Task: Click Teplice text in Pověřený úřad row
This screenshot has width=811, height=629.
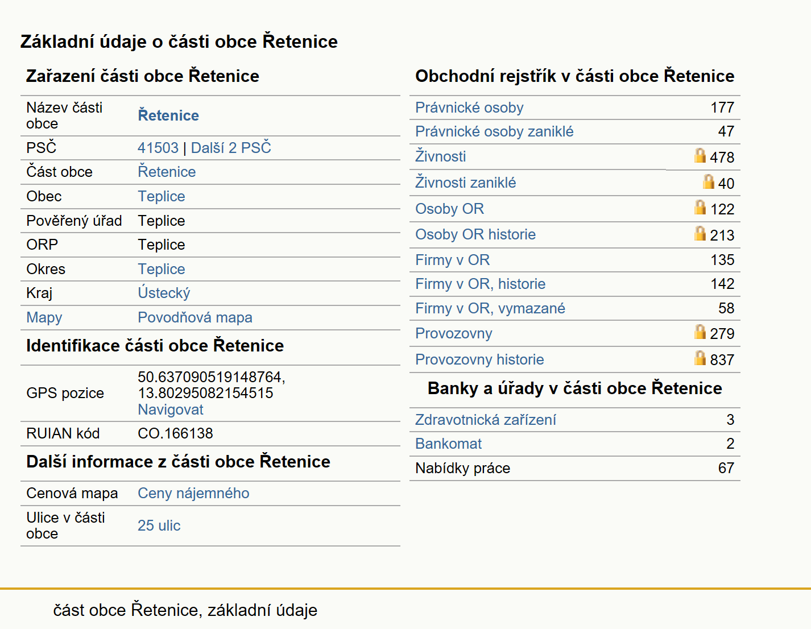Action: (162, 221)
